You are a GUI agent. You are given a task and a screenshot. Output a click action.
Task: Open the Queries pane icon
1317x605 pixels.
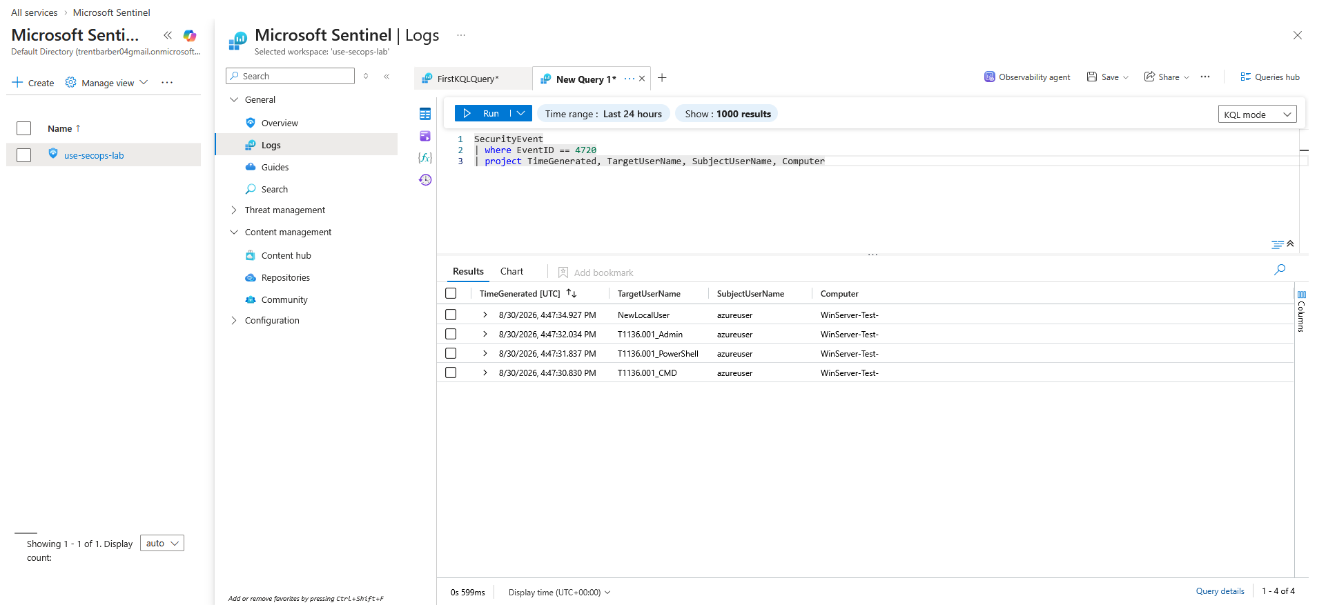(x=425, y=136)
